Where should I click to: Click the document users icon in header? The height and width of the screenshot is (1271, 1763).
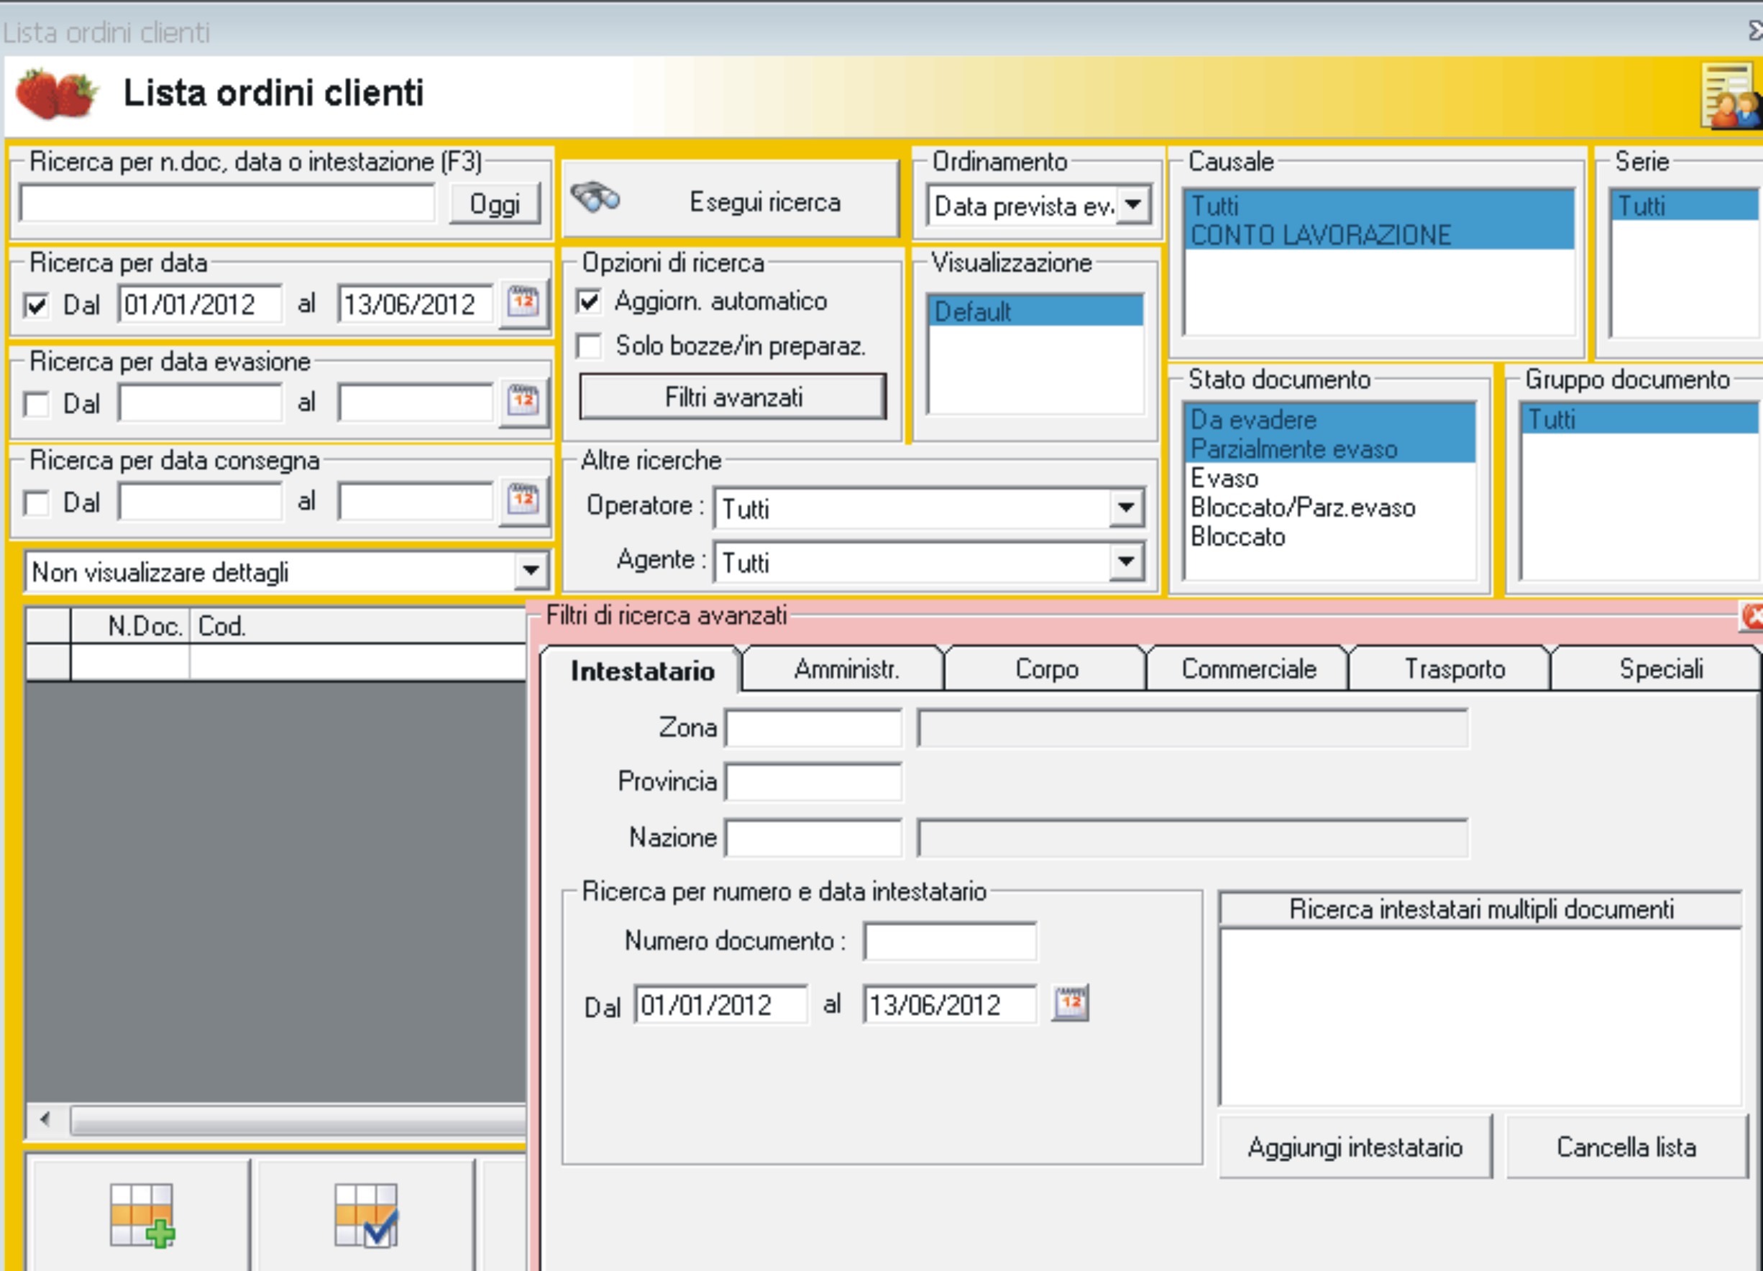click(x=1730, y=97)
